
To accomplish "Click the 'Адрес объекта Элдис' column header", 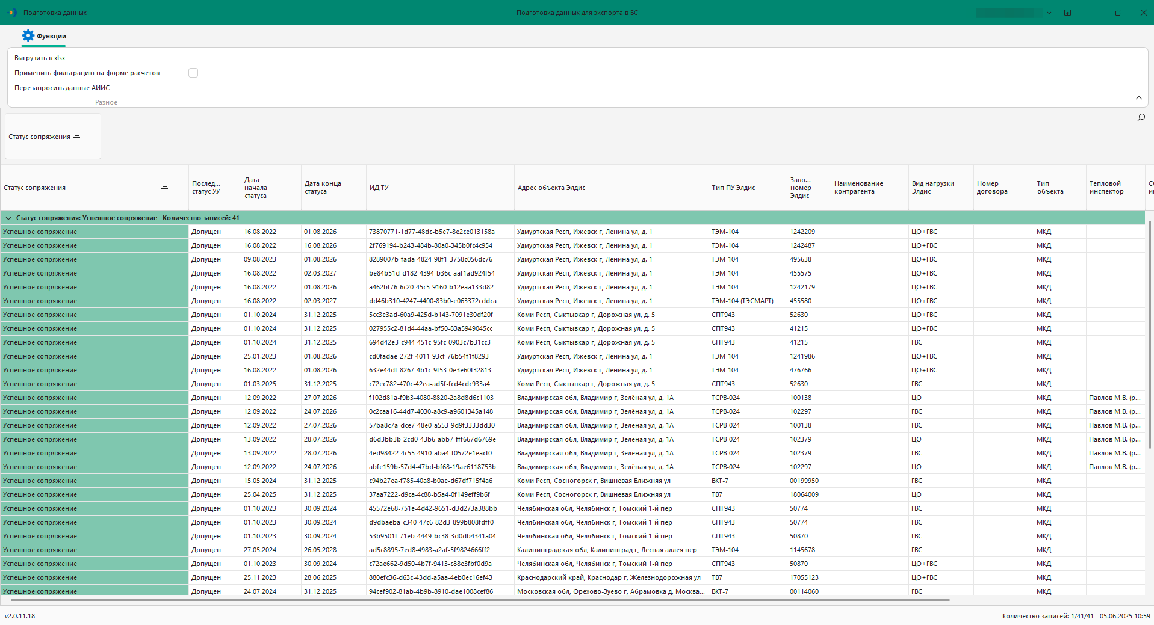I will coord(551,188).
